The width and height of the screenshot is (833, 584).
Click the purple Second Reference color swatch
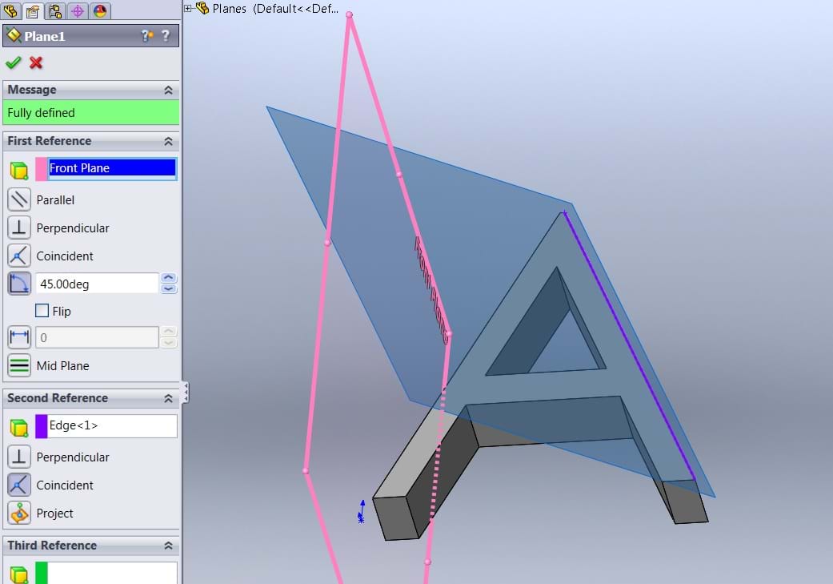pyautogui.click(x=42, y=426)
